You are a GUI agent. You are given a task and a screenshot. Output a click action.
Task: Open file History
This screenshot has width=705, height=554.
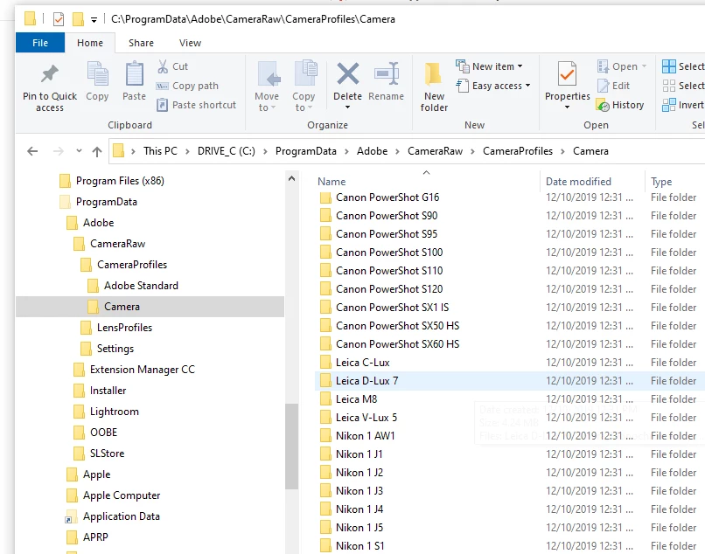(620, 105)
